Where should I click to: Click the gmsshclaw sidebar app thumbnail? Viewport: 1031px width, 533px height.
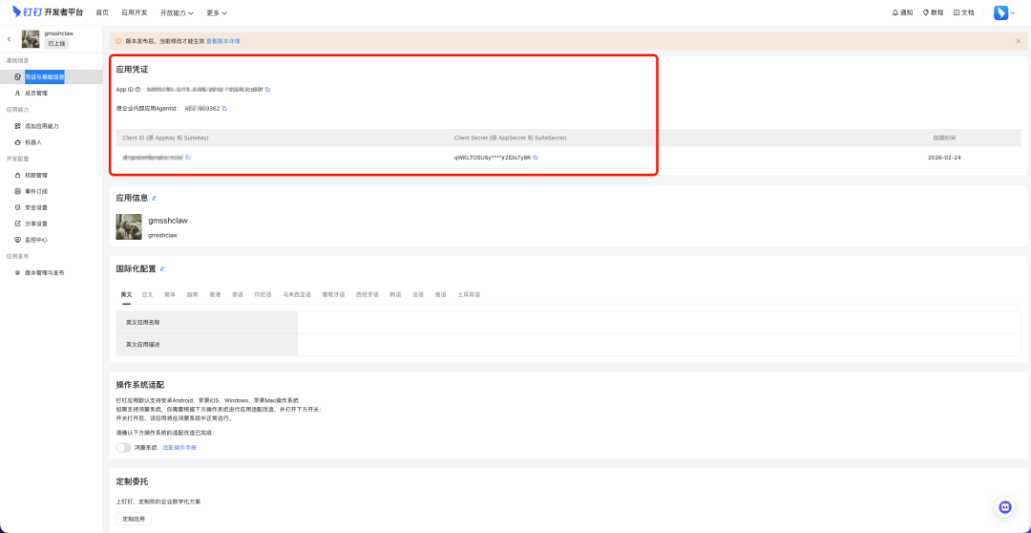point(31,39)
